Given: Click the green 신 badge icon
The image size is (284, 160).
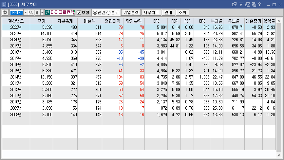Looking at the screenshot, I should (47, 12).
